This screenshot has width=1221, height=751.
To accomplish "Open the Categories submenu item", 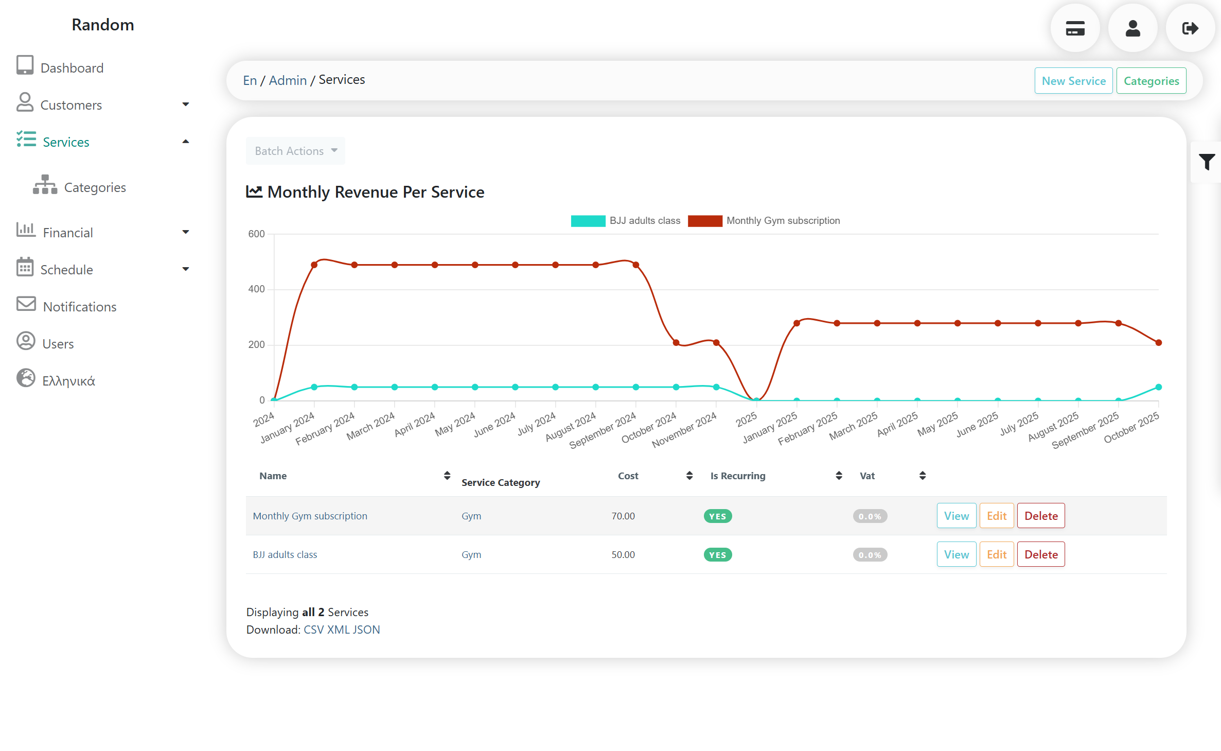I will (95, 187).
